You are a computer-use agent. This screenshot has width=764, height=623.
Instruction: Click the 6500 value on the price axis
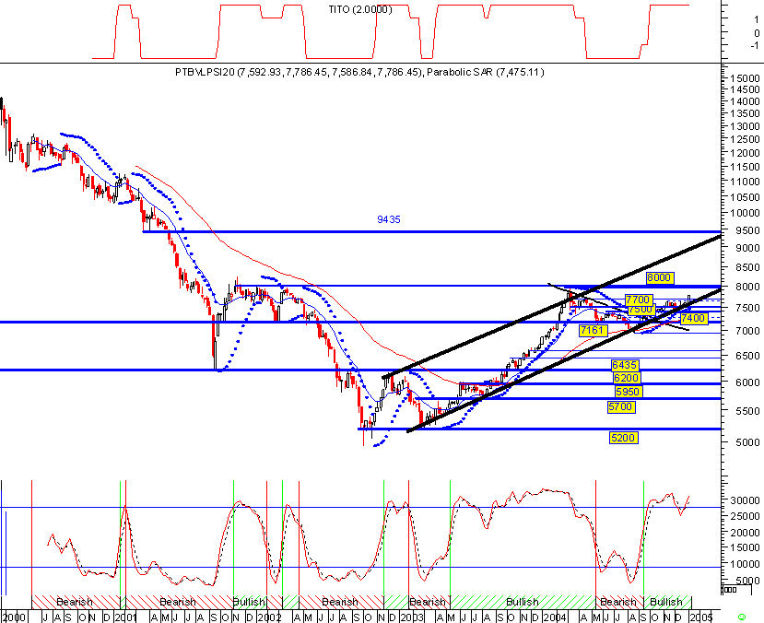tap(748, 356)
